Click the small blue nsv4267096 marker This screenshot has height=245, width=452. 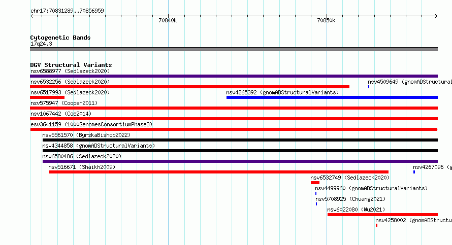[414, 172]
